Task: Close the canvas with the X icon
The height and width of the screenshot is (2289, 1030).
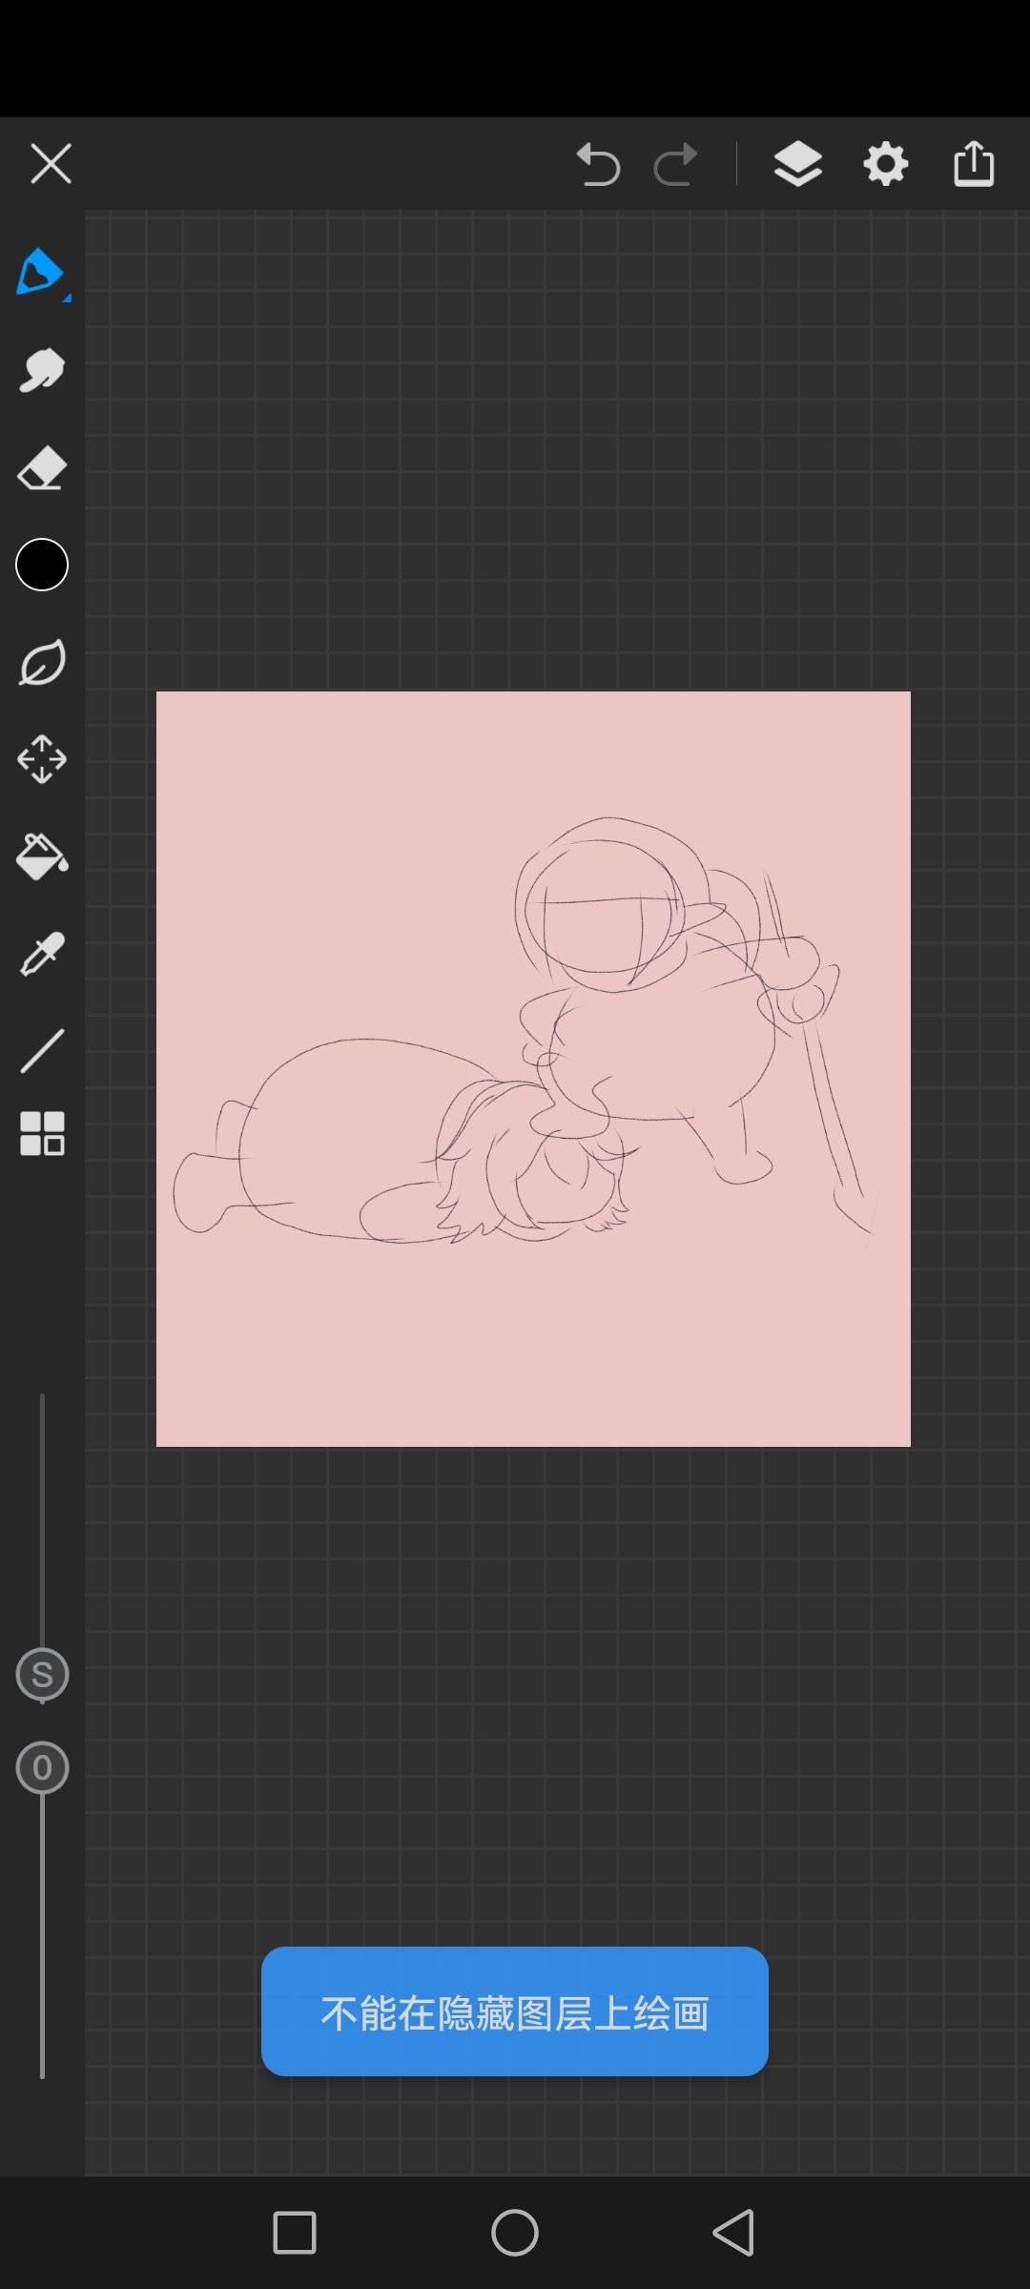Action: 51,164
